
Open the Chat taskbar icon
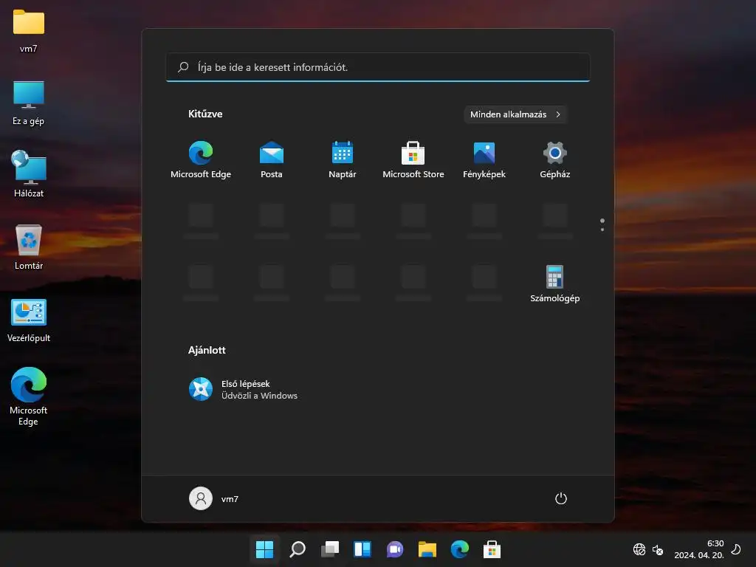(x=395, y=549)
